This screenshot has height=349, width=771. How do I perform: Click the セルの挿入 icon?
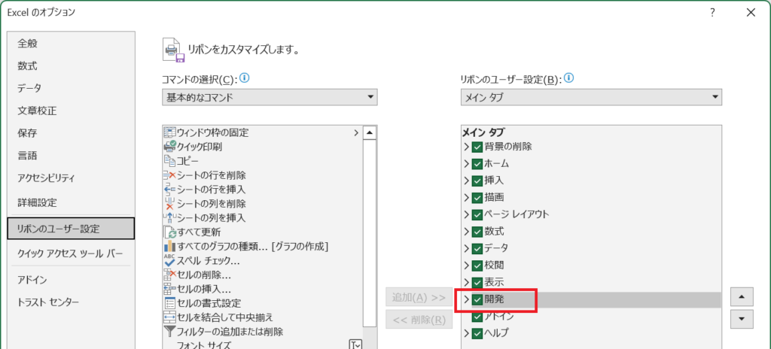point(169,289)
